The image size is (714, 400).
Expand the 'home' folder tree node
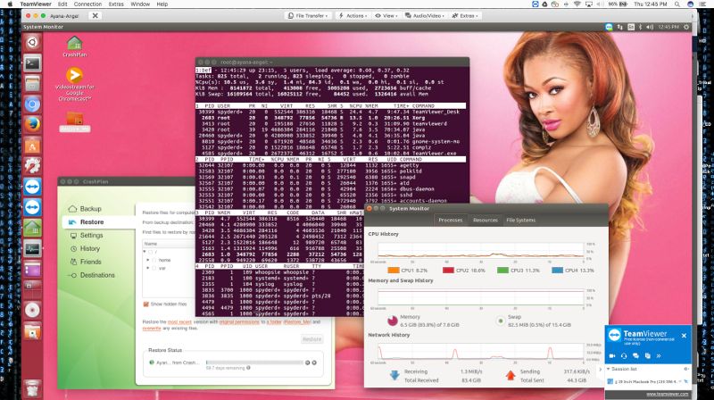[148, 260]
